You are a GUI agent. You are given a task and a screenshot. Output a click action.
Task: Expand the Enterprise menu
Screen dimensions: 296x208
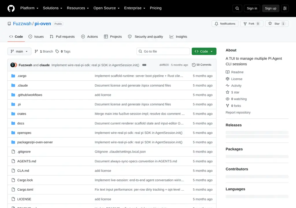click(135, 8)
